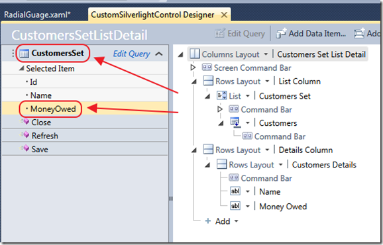Image resolution: width=383 pixels, height=245 pixels.
Task: Select the CustomersSet collection name
Action: tap(58, 53)
